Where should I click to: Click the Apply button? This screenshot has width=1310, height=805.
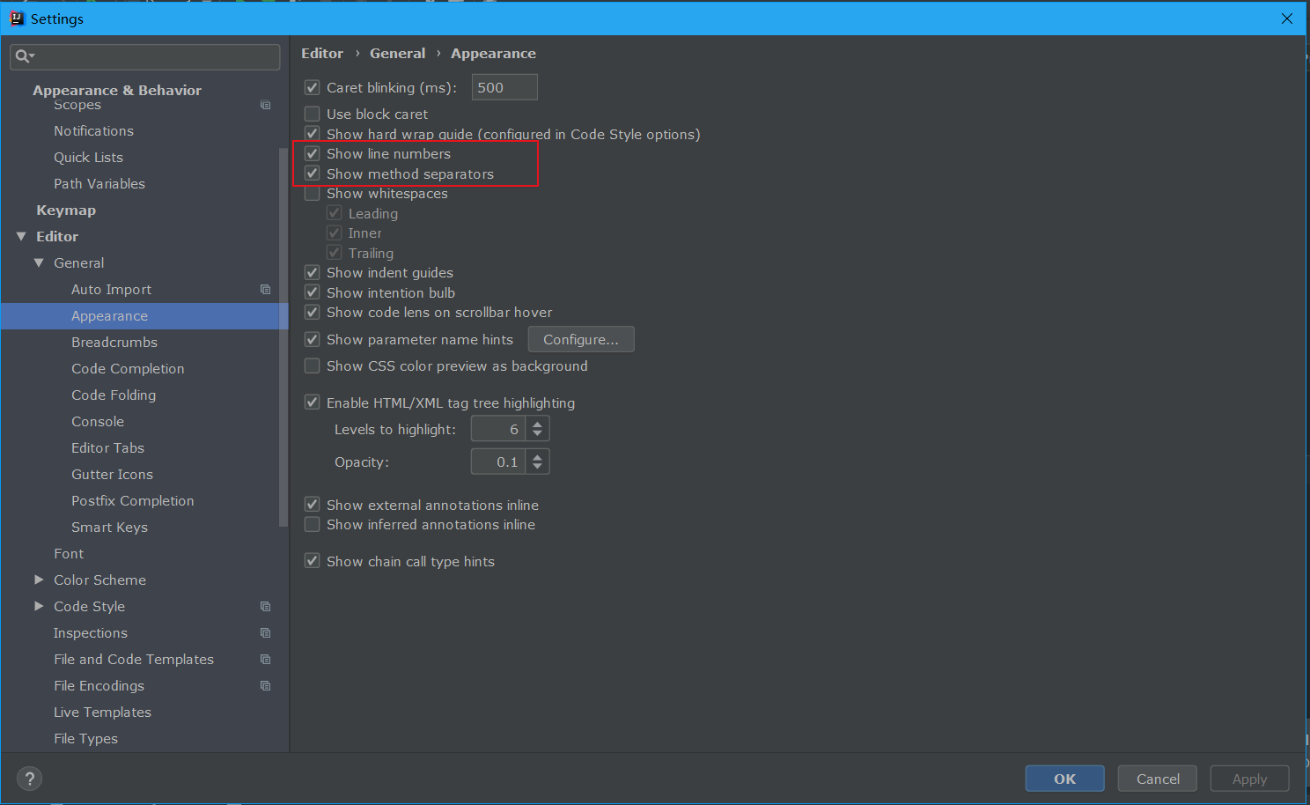1249,779
